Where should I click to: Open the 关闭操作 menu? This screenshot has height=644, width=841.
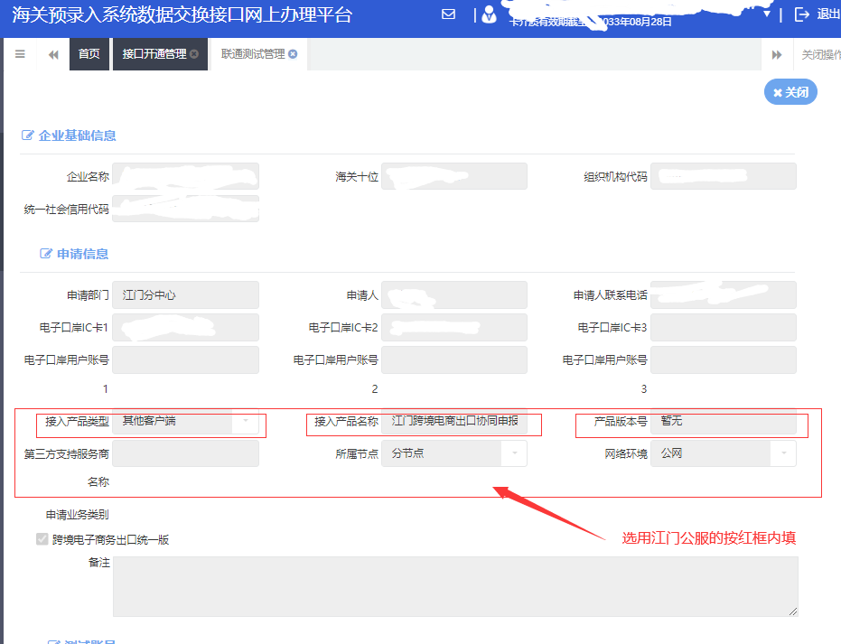[820, 54]
